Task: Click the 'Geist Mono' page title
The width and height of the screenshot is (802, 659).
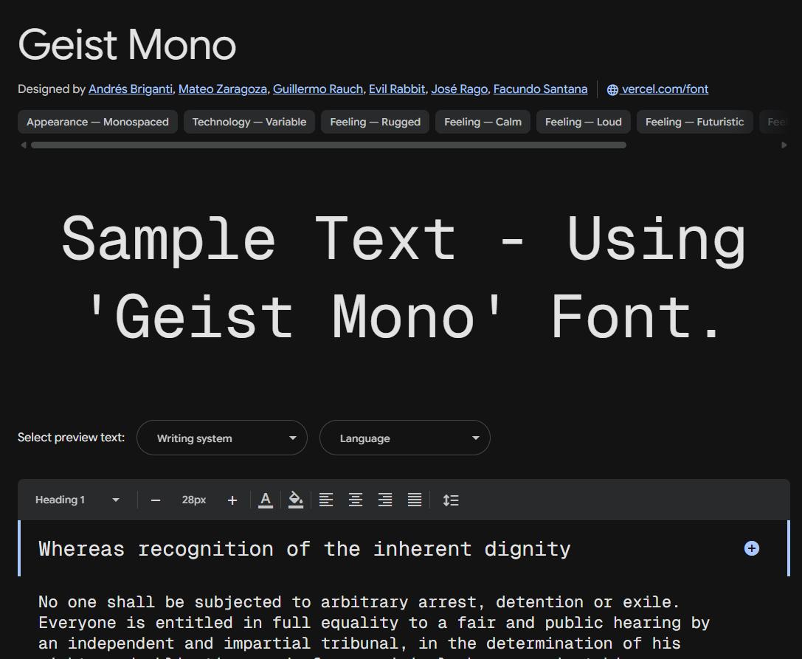Action: [127, 45]
